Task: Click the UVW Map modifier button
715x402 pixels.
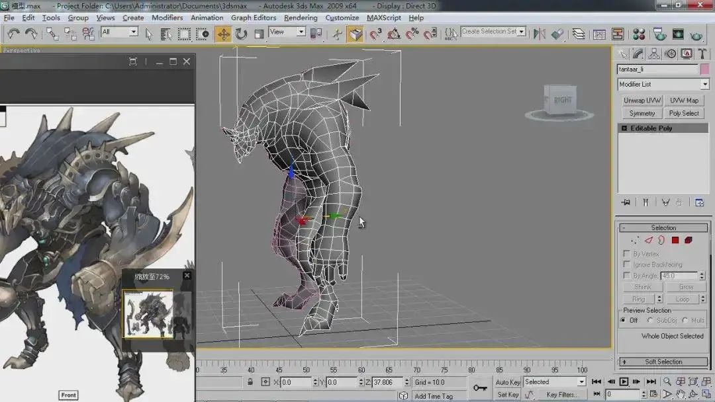Action: pyautogui.click(x=684, y=100)
